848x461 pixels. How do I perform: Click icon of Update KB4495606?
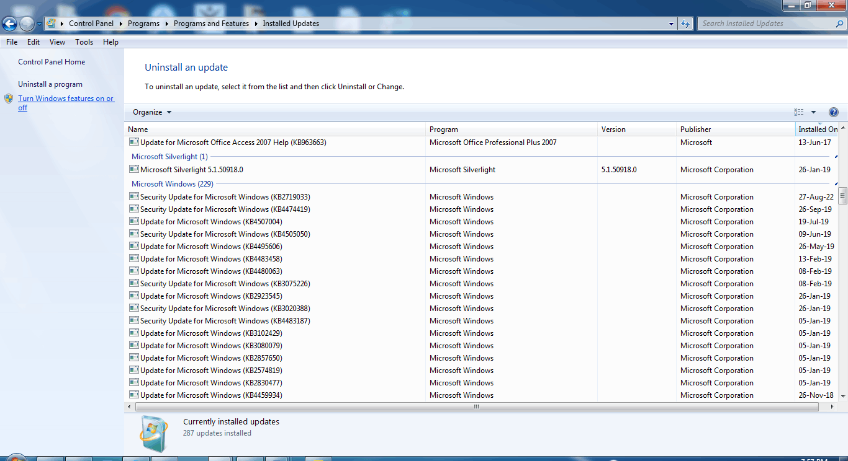point(133,246)
